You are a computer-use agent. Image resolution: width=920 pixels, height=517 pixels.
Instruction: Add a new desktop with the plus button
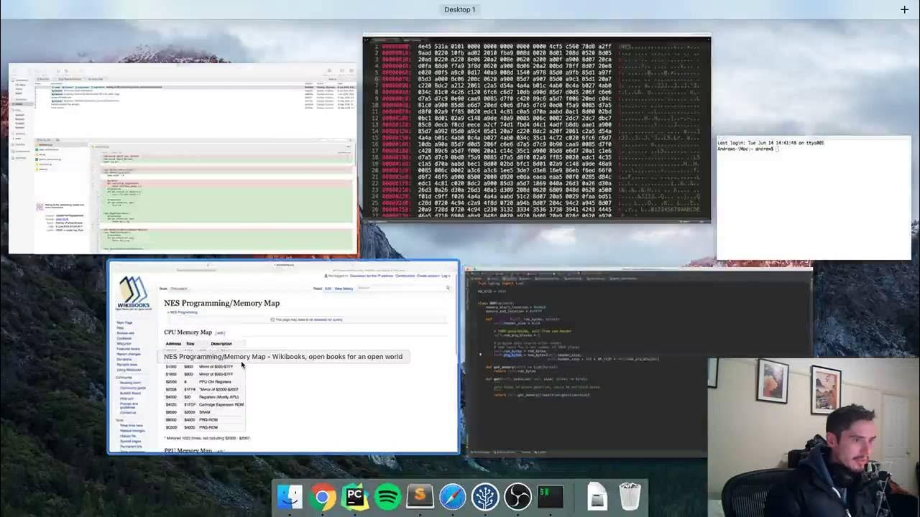904,9
